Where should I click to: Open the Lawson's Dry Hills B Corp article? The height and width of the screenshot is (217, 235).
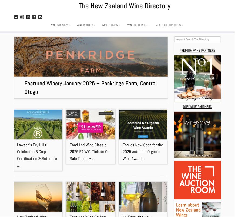coord(37,155)
